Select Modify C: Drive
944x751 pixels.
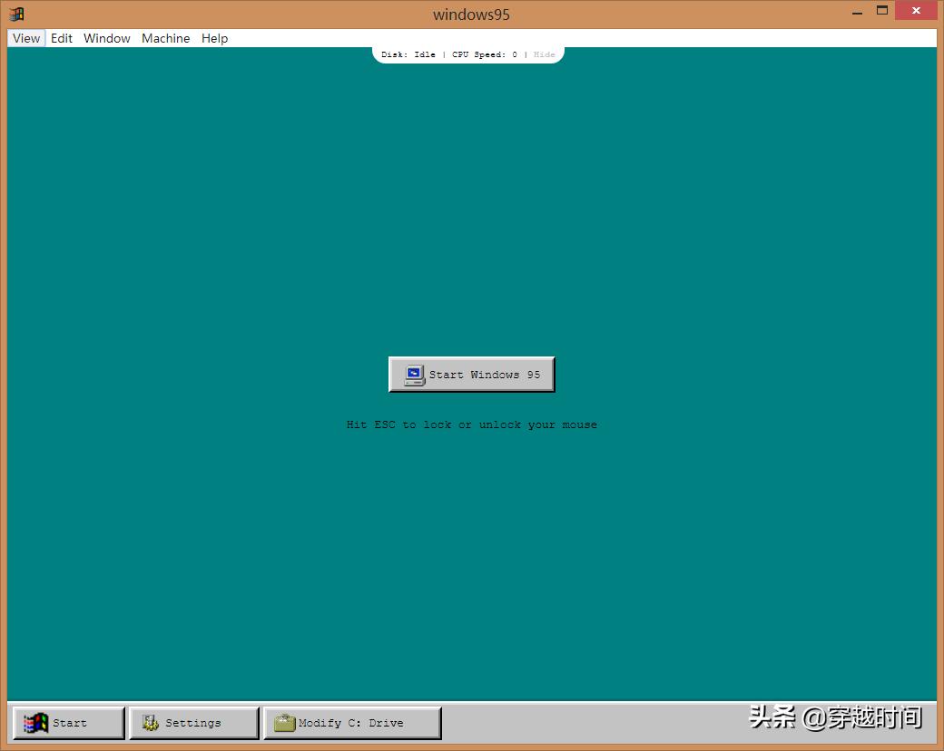352,722
